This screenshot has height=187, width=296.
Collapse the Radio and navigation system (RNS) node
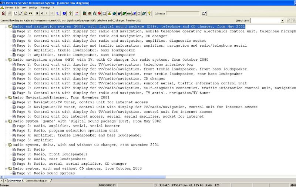tap(6, 27)
